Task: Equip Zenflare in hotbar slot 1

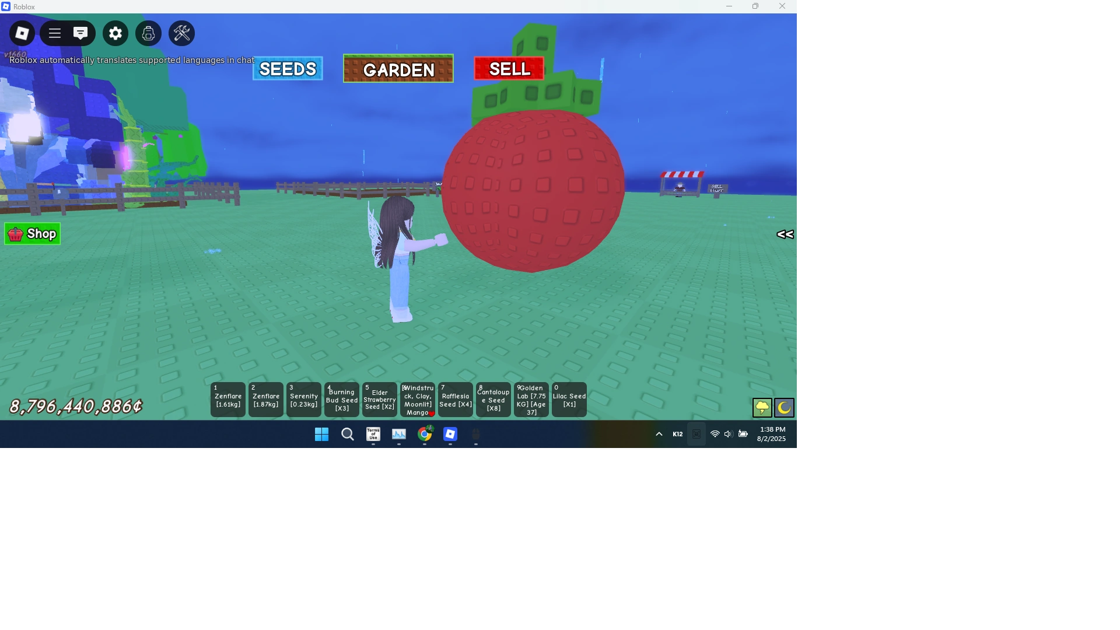Action: click(228, 399)
